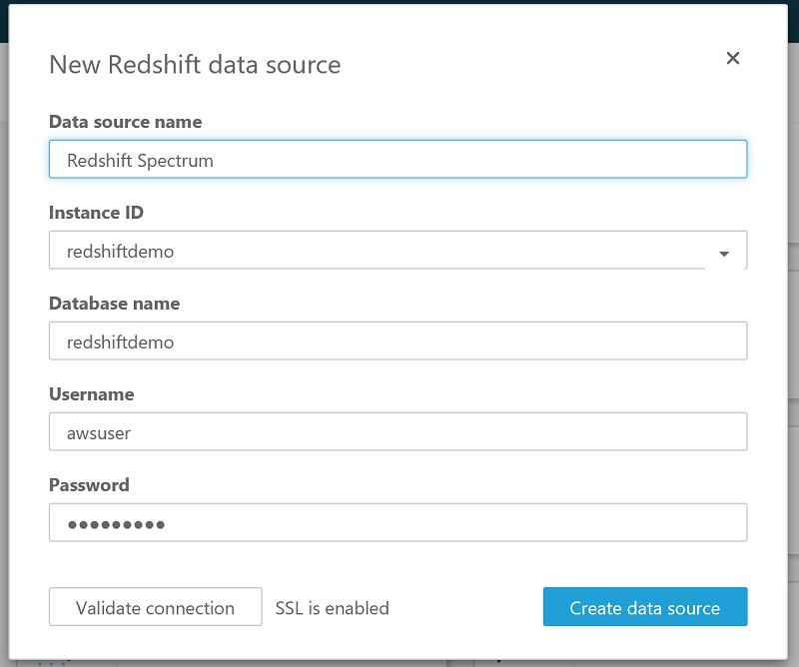Close the New Redshift data source dialog

click(x=733, y=59)
